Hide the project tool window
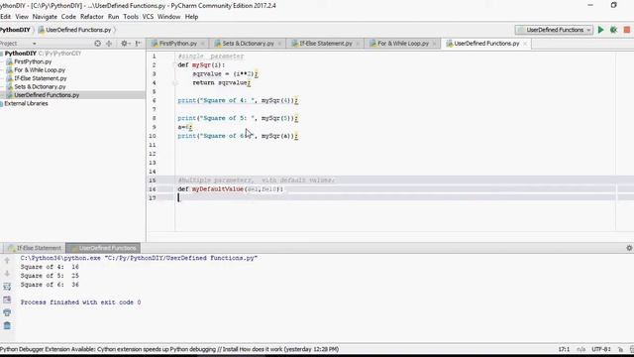634x357 pixels. pyautogui.click(x=138, y=44)
